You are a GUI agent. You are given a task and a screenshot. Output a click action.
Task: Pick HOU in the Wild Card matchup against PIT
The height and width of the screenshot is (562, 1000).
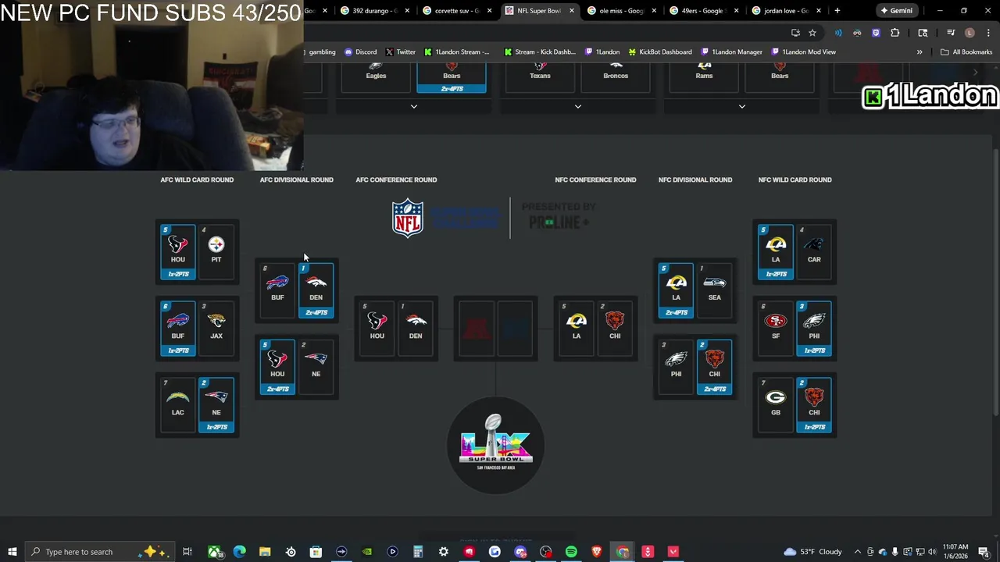(178, 251)
